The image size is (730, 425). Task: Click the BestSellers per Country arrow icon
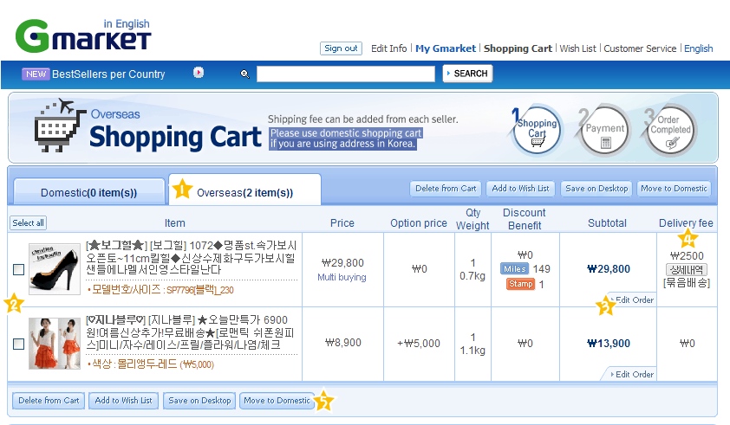199,73
